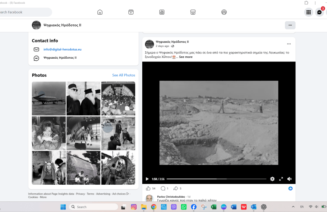The height and width of the screenshot is (212, 327).
Task: Show hidden system tray icons chevron
Action: tap(293, 207)
